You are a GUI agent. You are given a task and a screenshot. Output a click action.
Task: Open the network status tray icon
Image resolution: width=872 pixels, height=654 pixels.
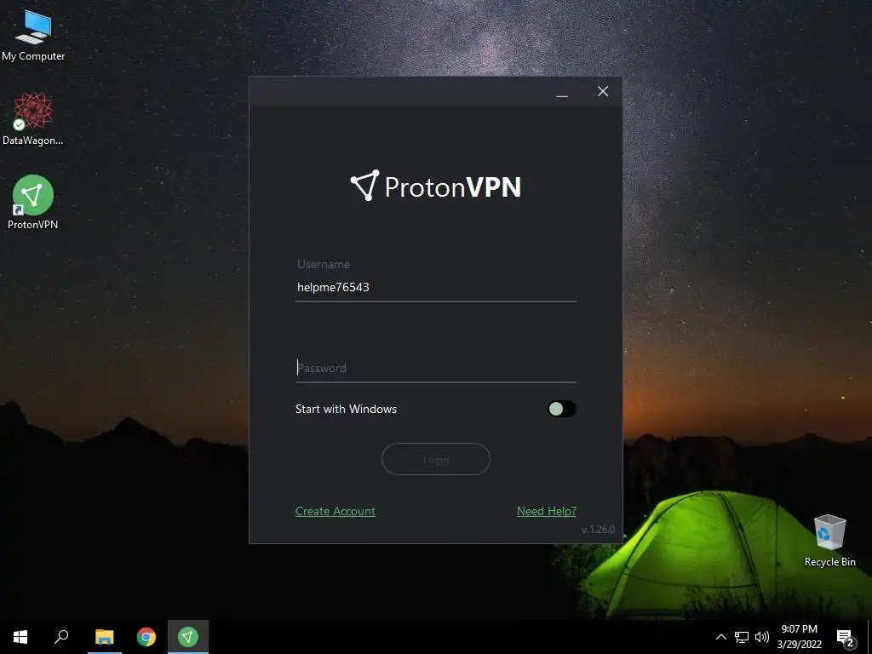tap(742, 637)
